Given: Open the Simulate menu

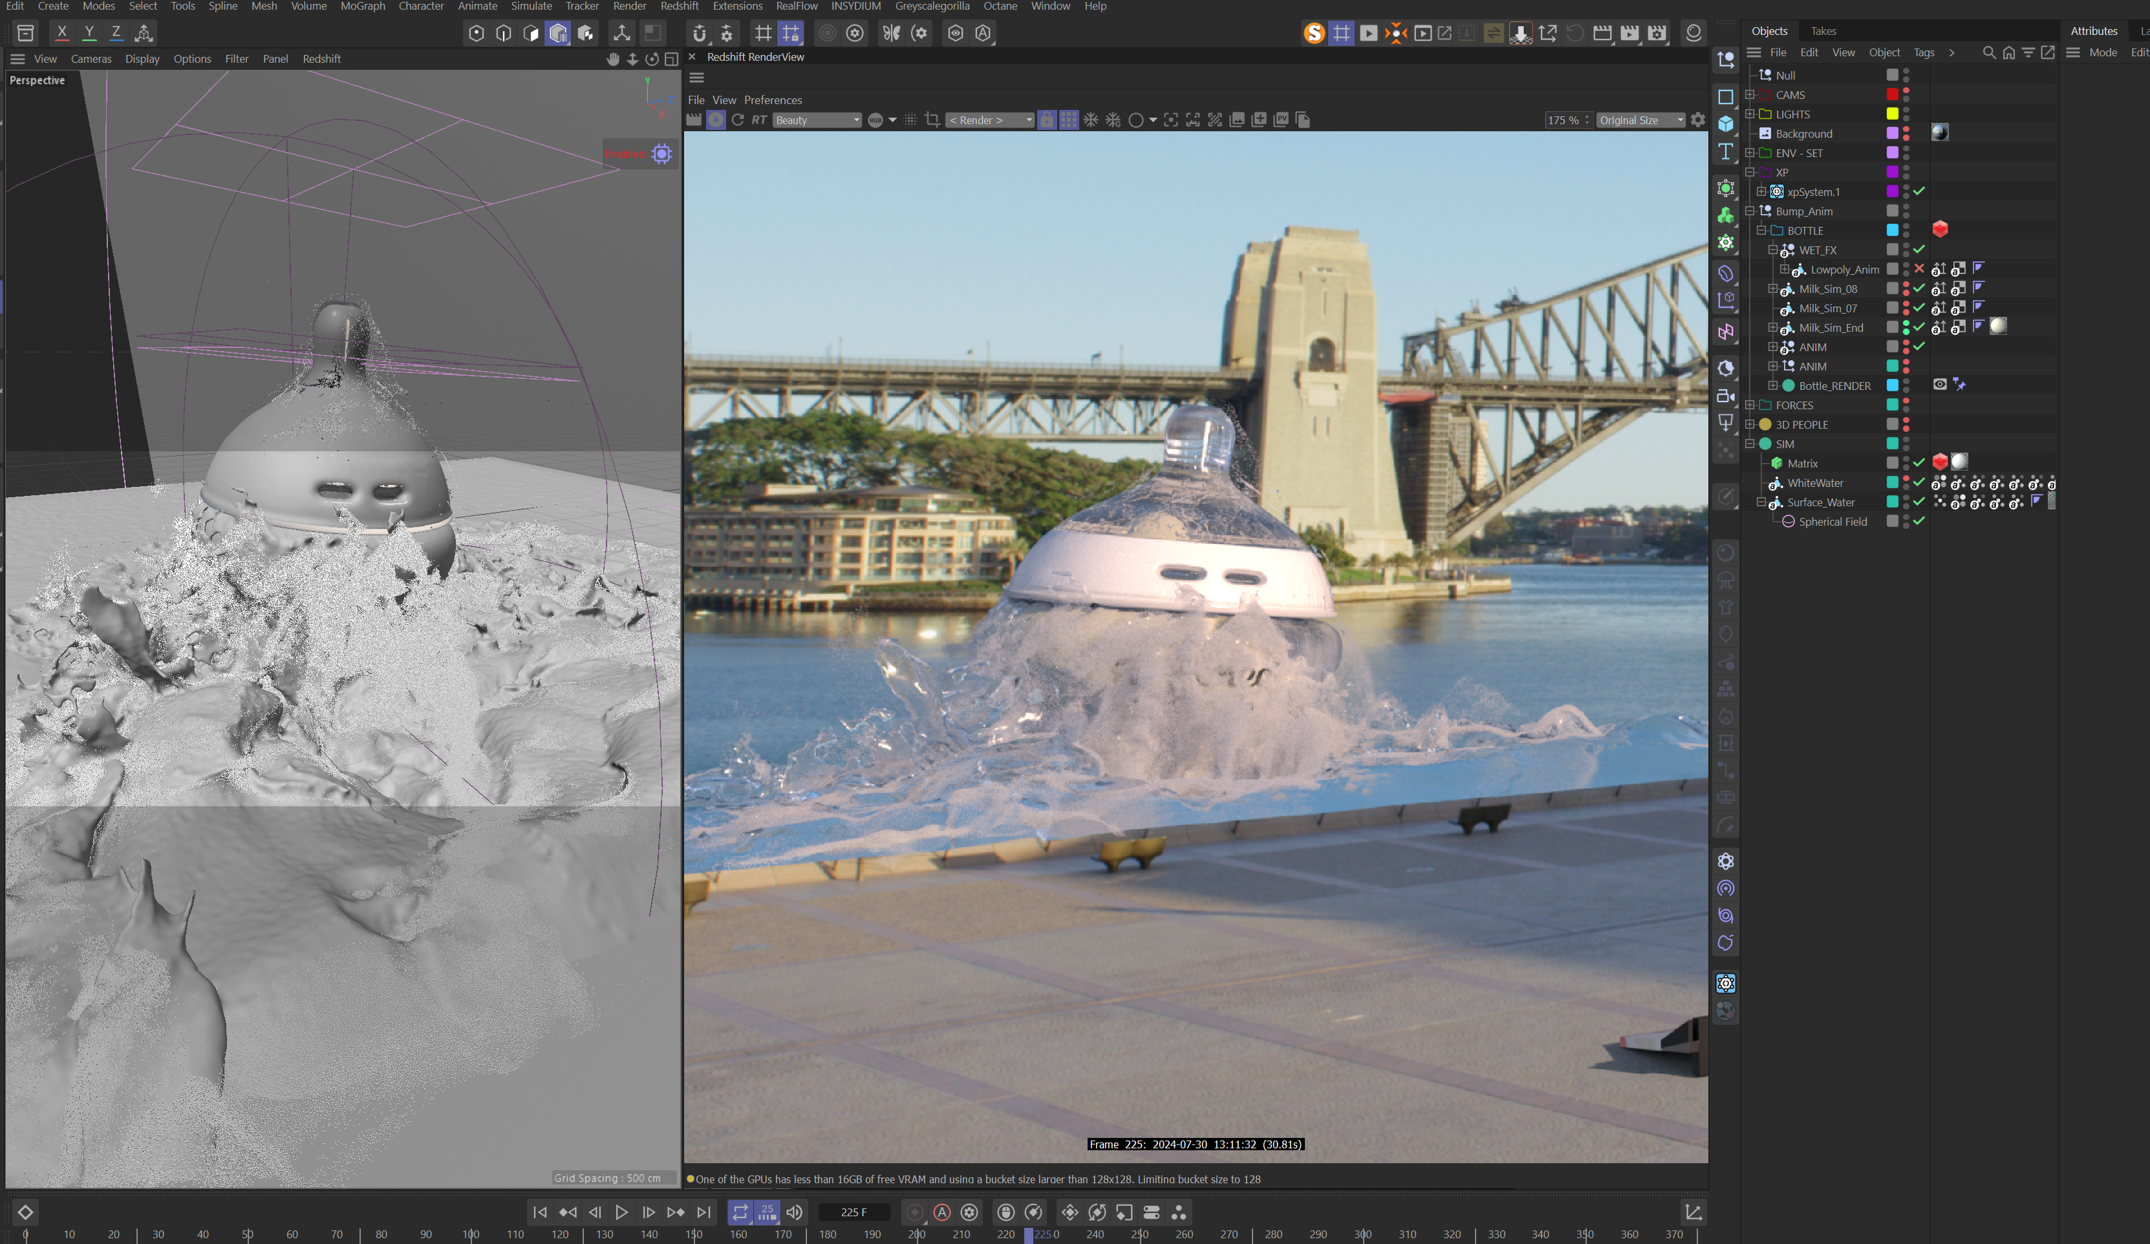Looking at the screenshot, I should [x=531, y=6].
